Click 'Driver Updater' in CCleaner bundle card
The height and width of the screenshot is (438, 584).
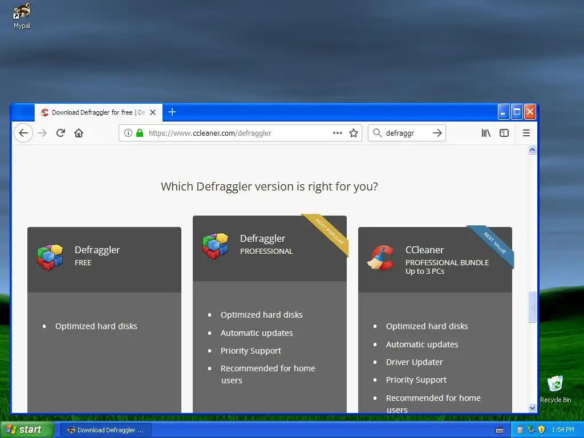tap(414, 362)
